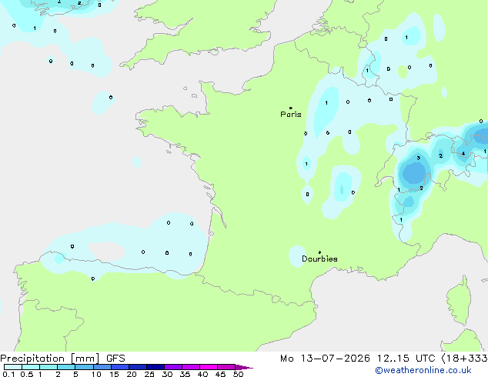The height and width of the screenshot is (377, 488).
Task: Pick the 0.5–1 mm legend swatch
Action: pyautogui.click(x=31, y=367)
